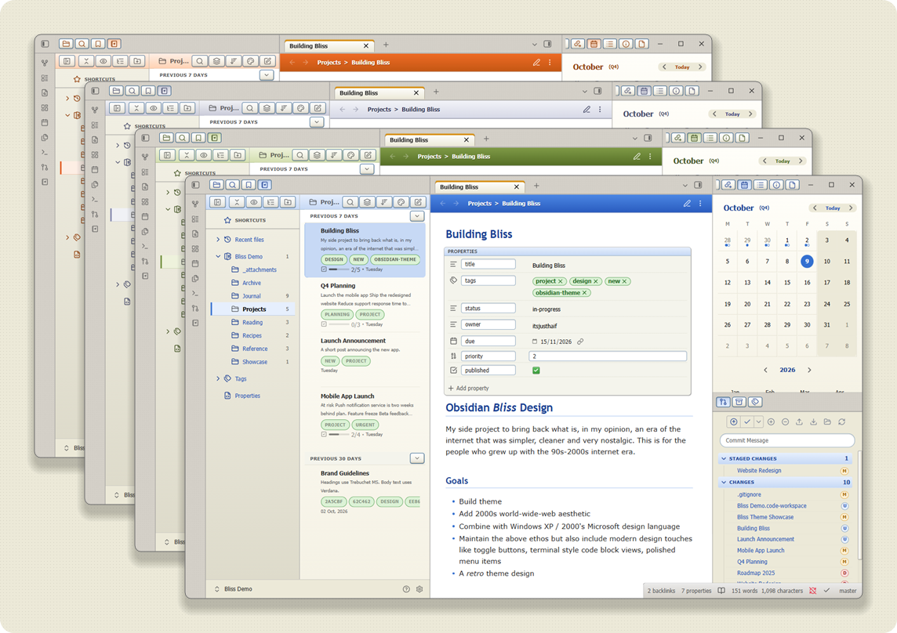Open the Projects folder in navigation
Screen dimensions: 897x633
(253, 309)
